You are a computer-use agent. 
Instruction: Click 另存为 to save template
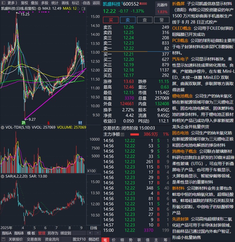[x=52, y=233]
